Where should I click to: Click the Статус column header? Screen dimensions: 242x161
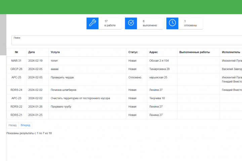pyautogui.click(x=133, y=52)
